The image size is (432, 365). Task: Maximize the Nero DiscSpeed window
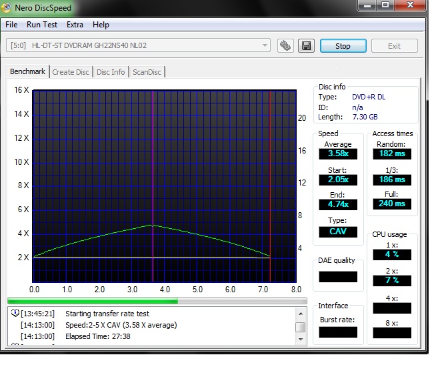[x=385, y=5]
